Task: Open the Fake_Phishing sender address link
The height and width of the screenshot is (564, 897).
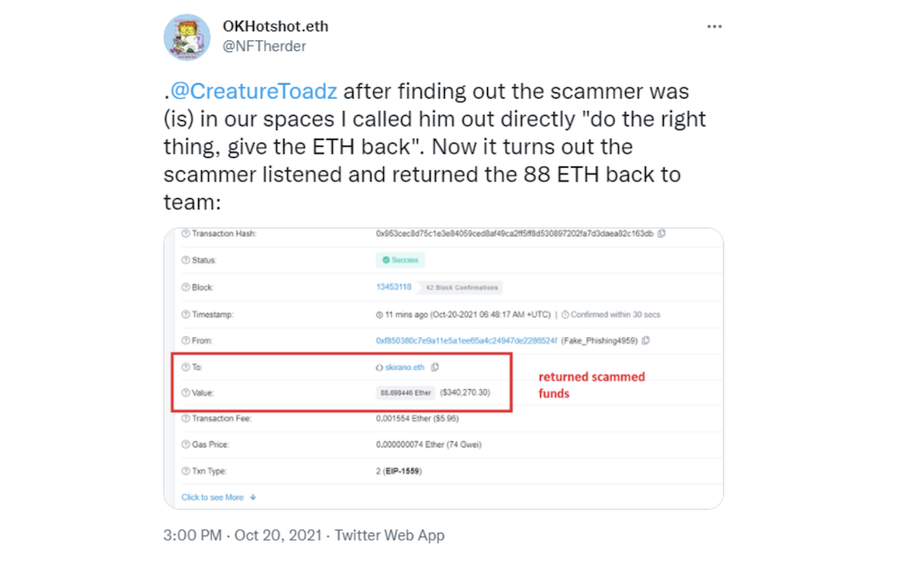Action: tap(466, 341)
